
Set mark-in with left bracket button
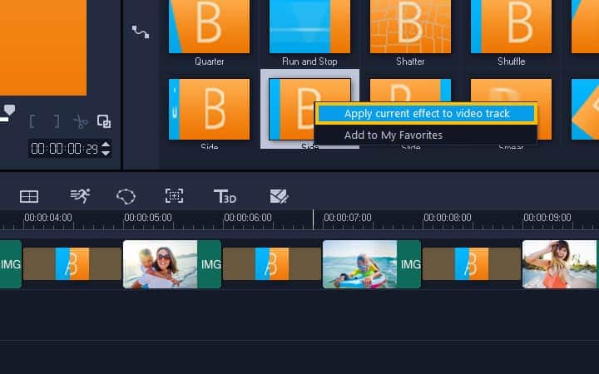click(32, 121)
